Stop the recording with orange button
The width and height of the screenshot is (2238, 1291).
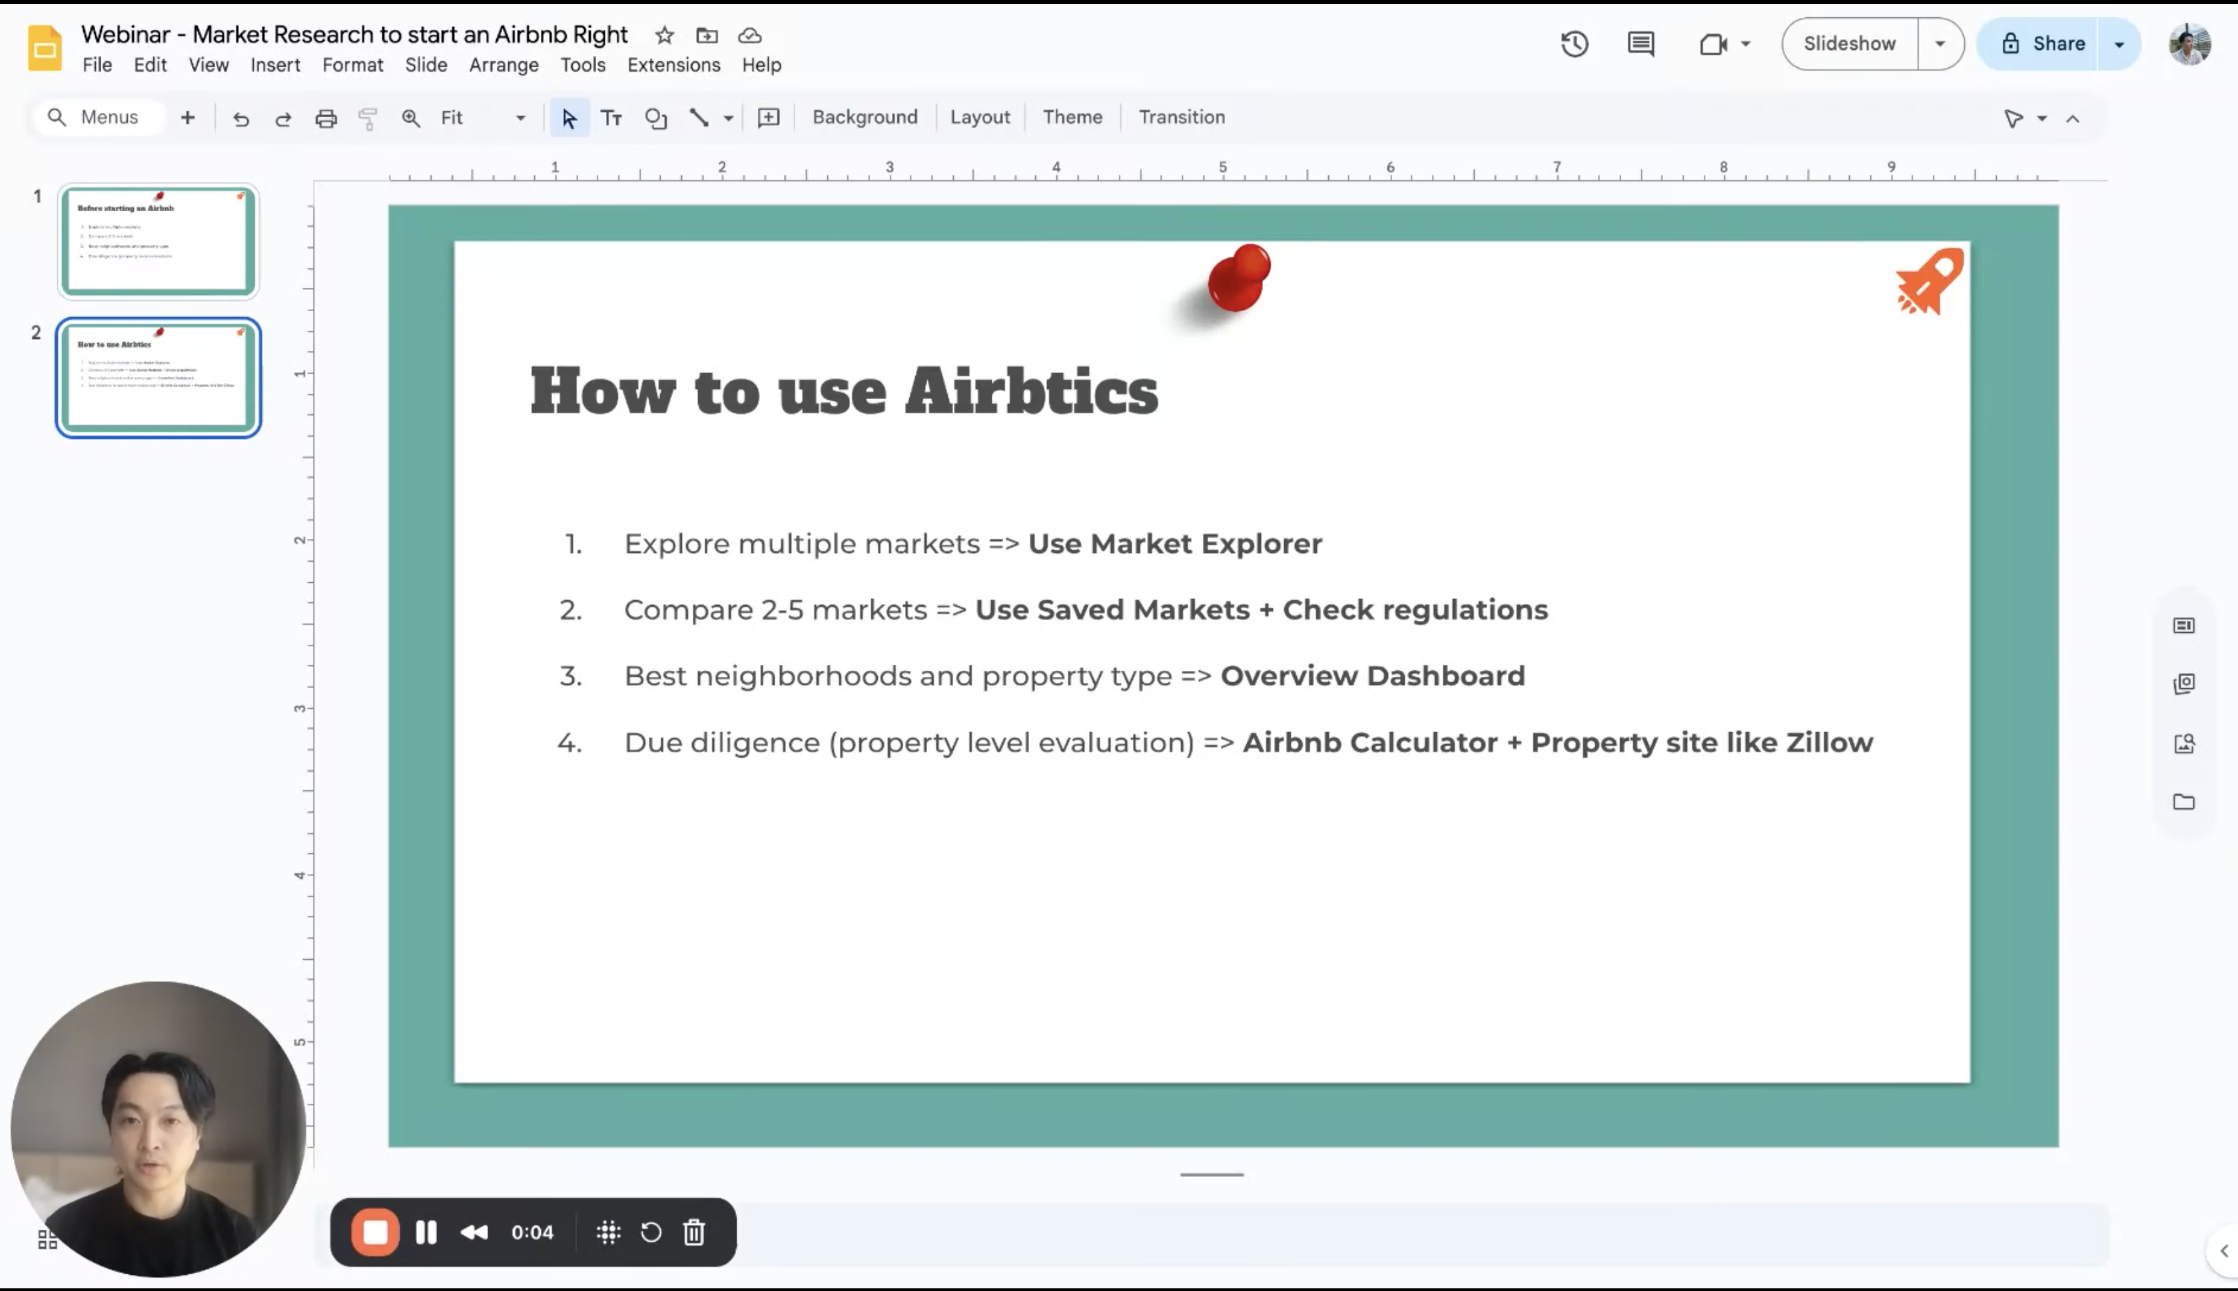coord(375,1232)
